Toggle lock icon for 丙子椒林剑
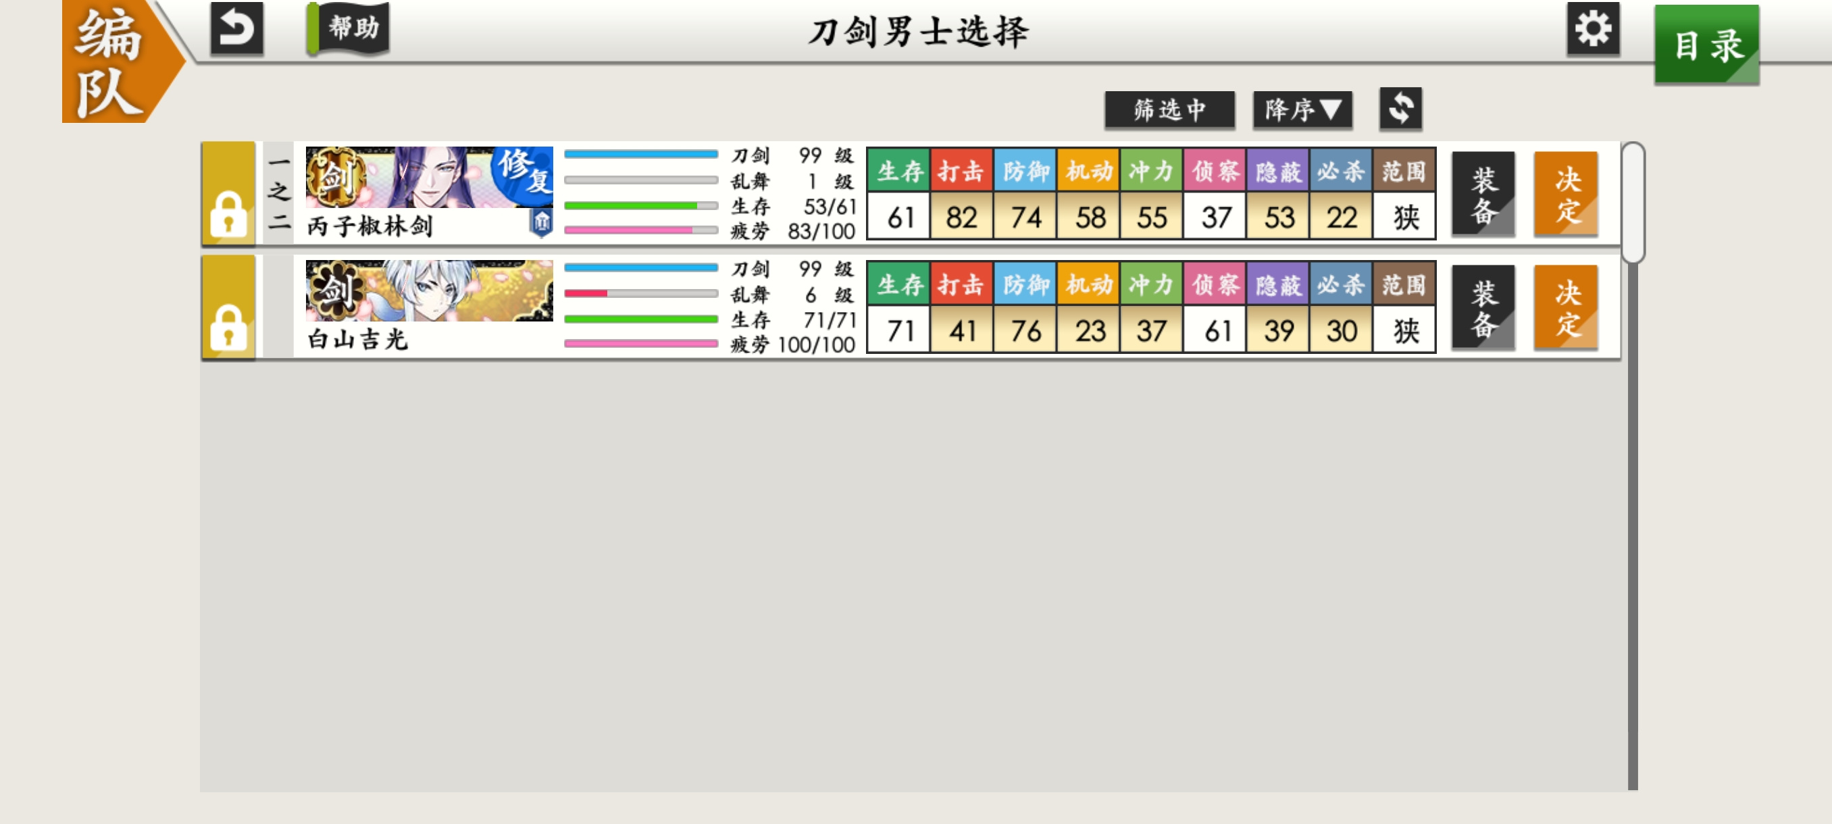The image size is (1832, 824). point(228,193)
